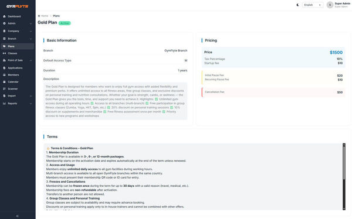Click Home breadcrumb link

(45, 16)
